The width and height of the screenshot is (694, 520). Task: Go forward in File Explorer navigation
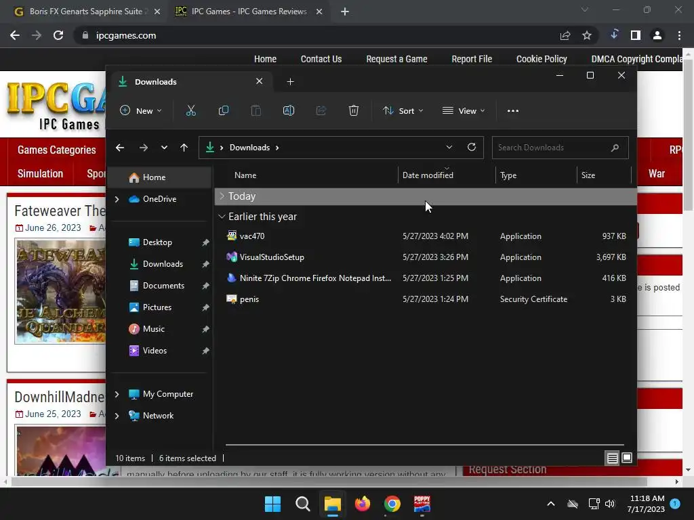tap(144, 148)
